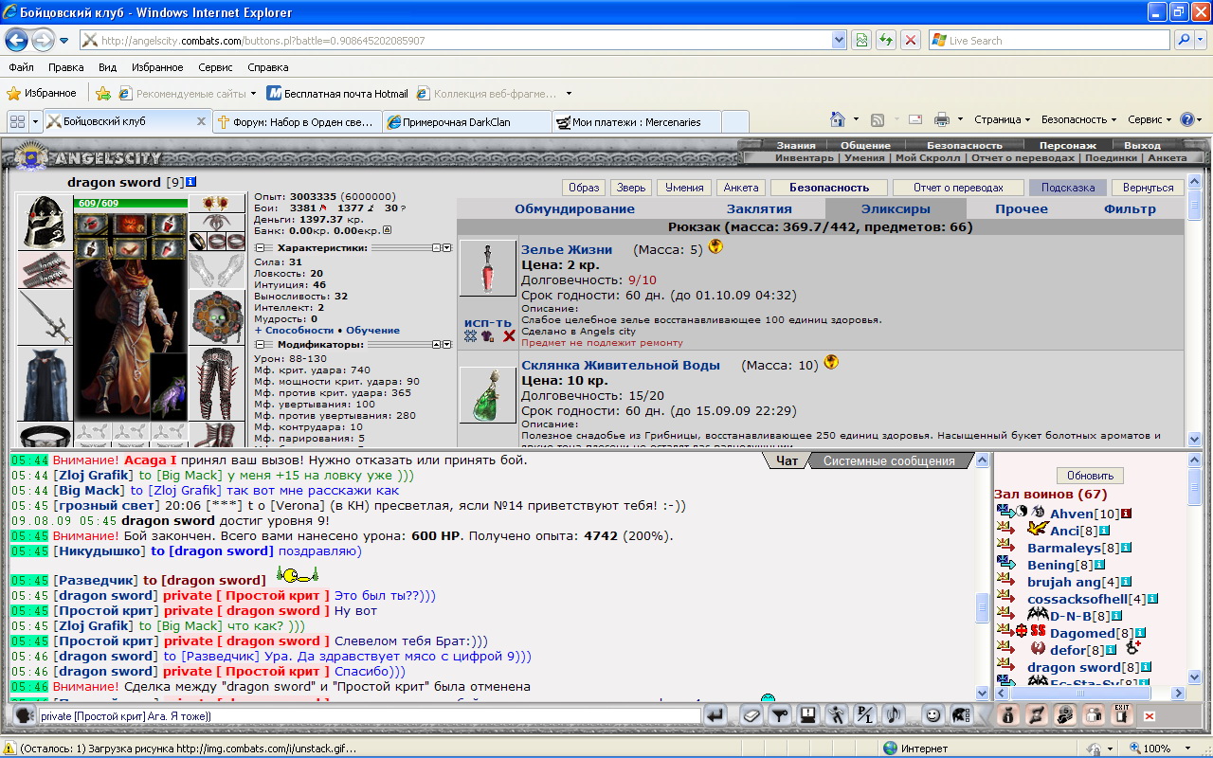Select the Системные сообщения chat tab
The image size is (1213, 758).
889,460
